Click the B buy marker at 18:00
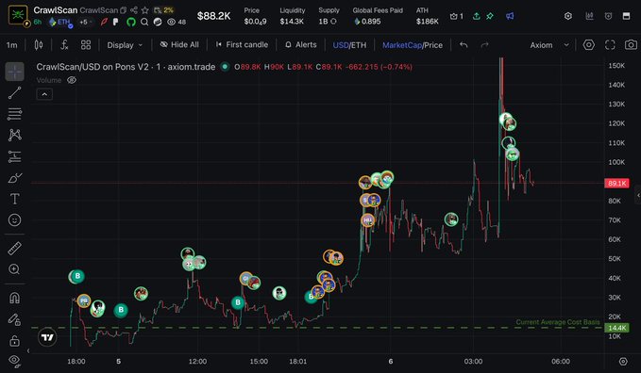641x373 pixels. point(76,276)
